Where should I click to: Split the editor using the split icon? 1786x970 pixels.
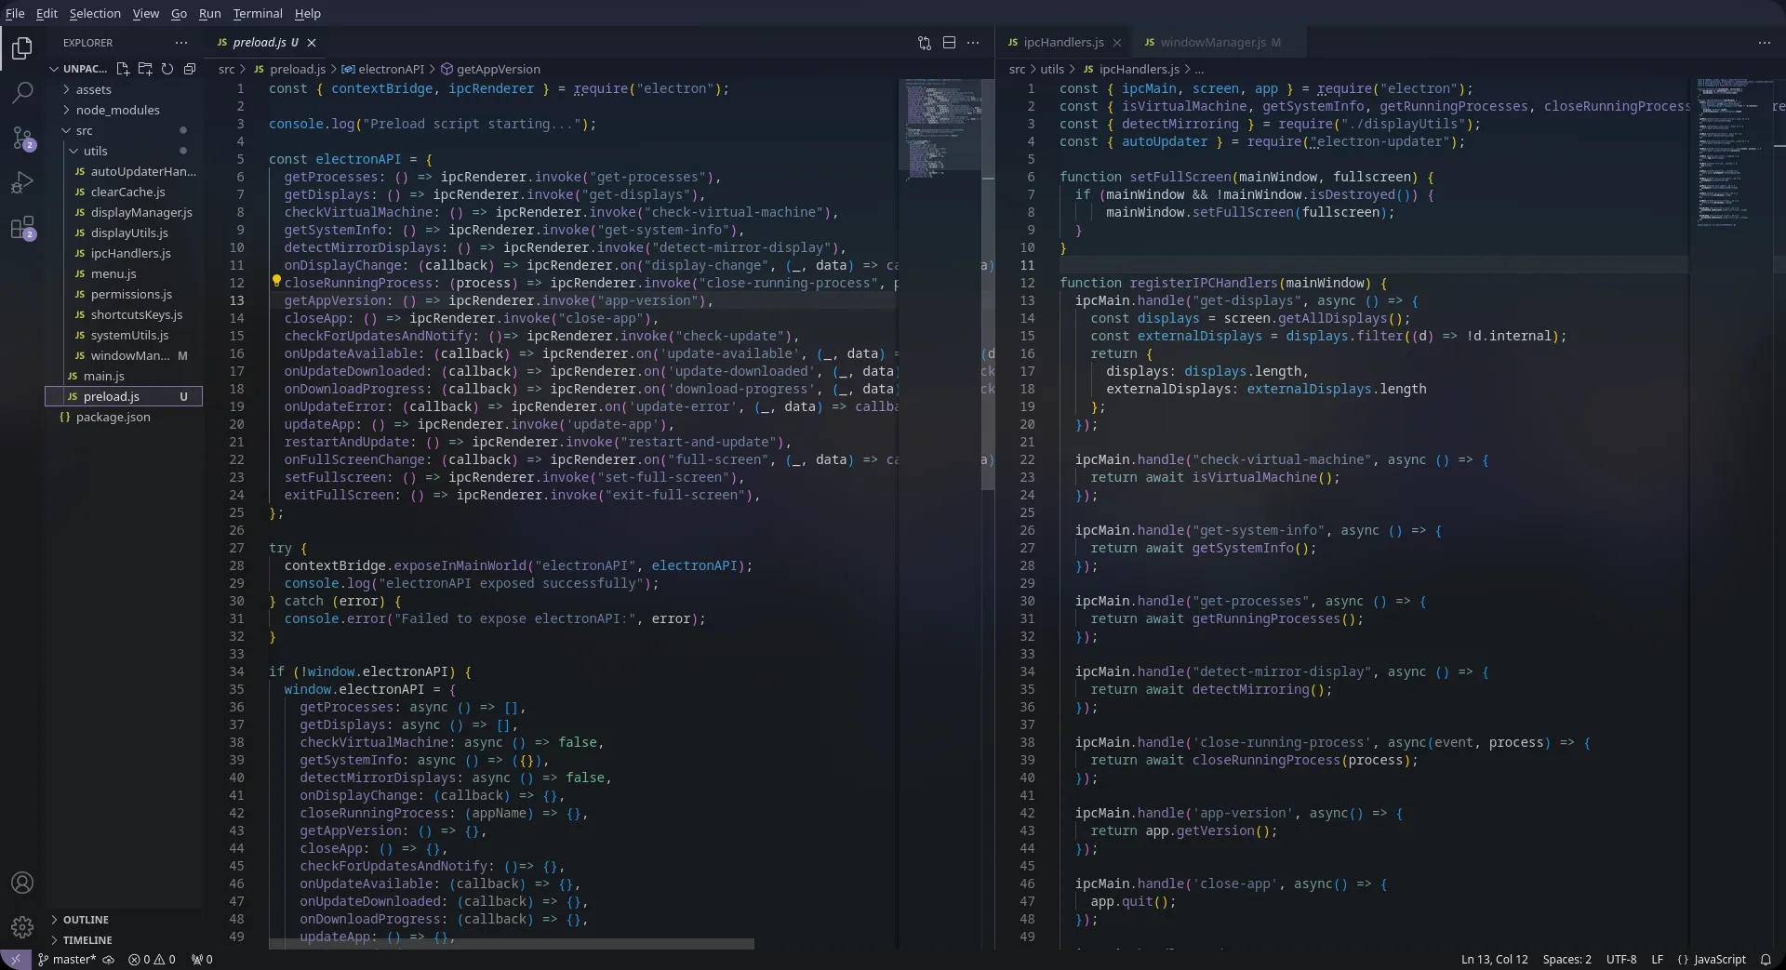click(x=950, y=42)
